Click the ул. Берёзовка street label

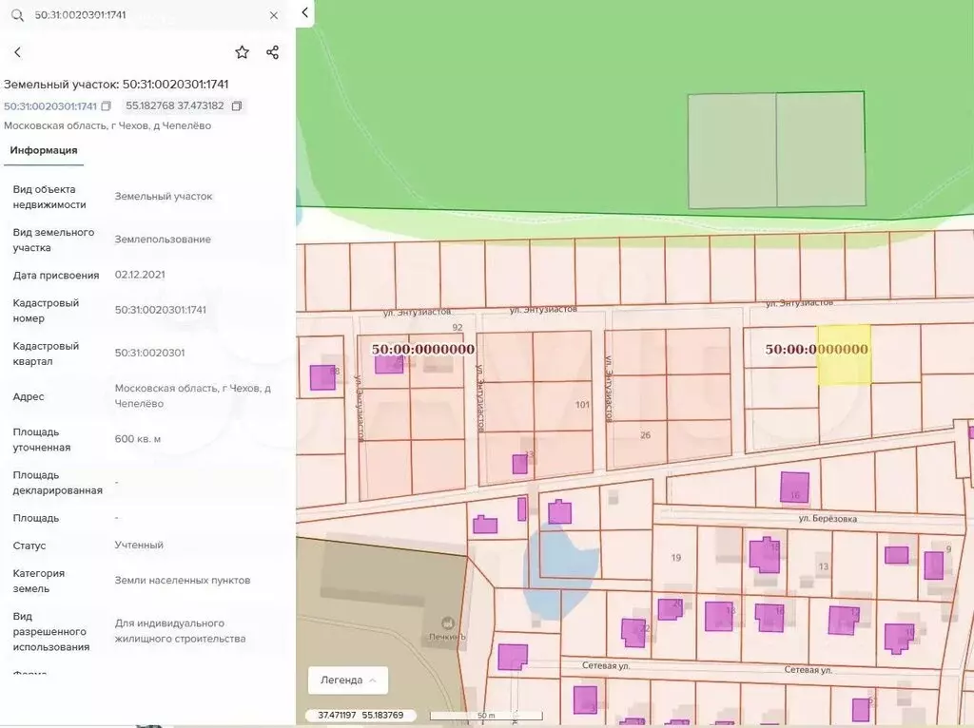coord(828,518)
